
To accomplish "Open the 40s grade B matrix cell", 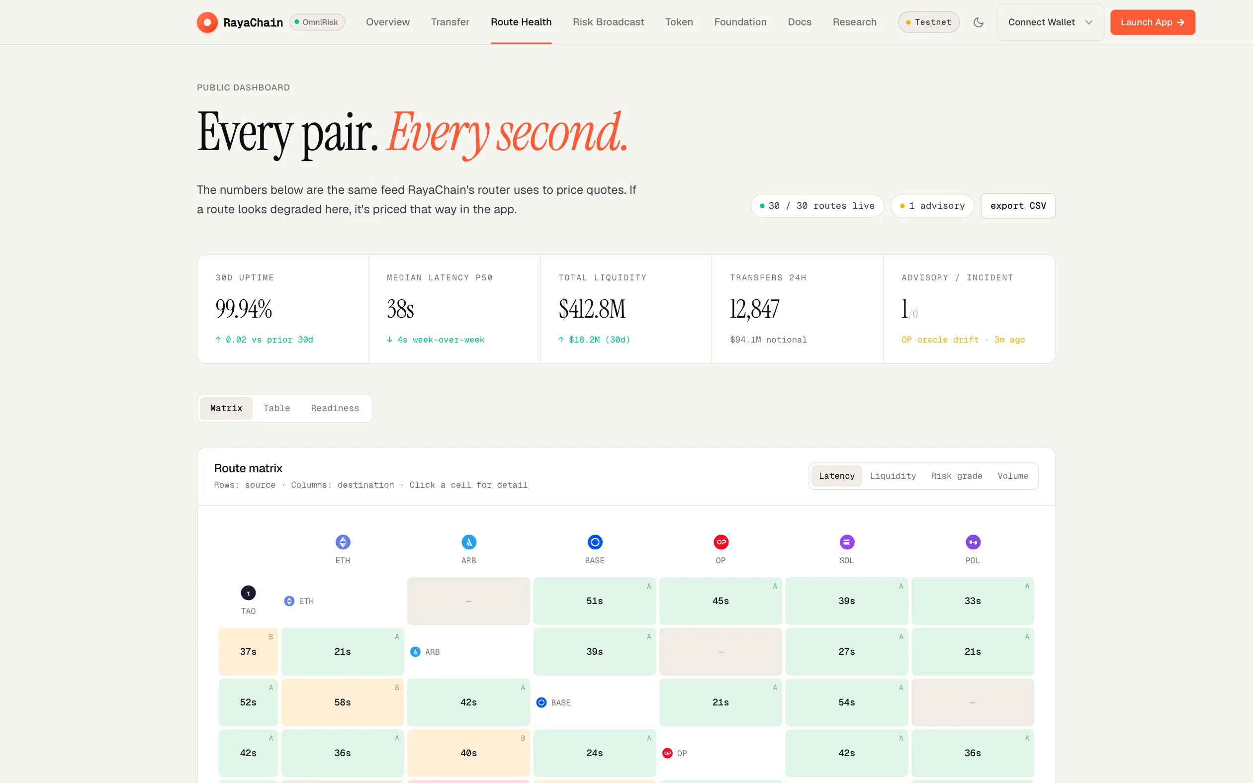I will [x=468, y=753].
